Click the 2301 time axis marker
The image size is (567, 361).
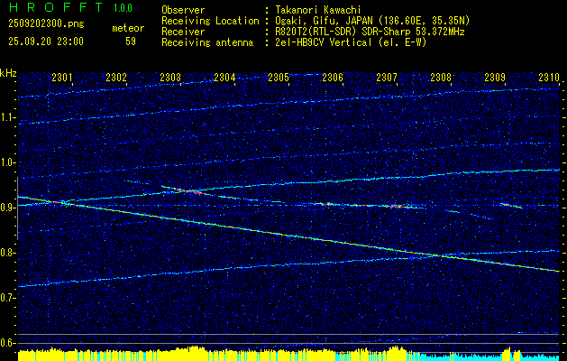point(62,77)
